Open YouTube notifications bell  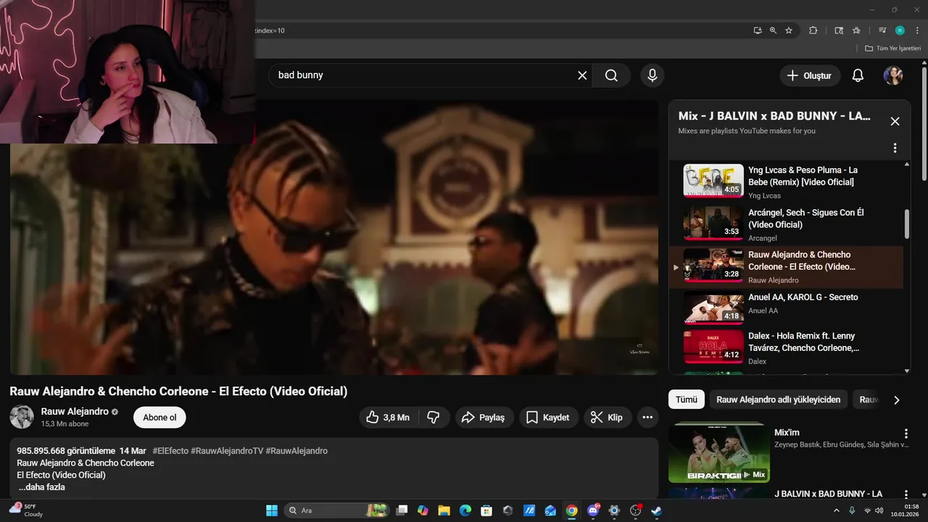click(858, 75)
